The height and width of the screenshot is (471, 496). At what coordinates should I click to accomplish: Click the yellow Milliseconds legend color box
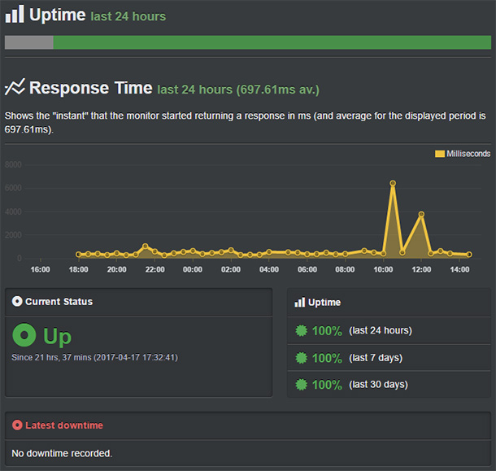(x=440, y=154)
